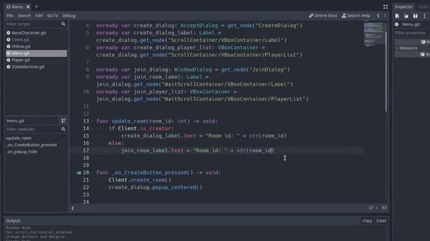Jump to _on_popup_hide method

pos(21,152)
